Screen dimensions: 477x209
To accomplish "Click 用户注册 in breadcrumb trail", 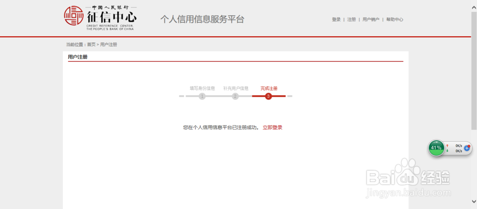I will tap(109, 45).
